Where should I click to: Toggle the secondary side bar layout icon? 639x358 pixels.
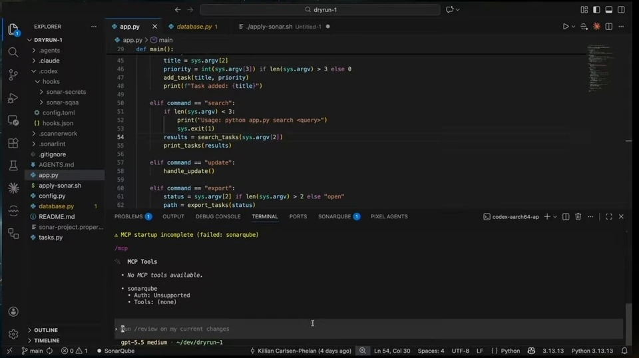point(621,9)
